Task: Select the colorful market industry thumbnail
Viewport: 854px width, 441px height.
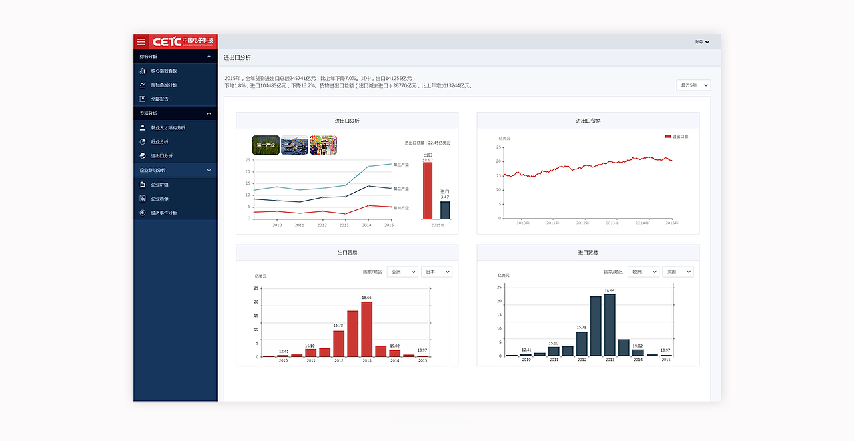Action: coord(323,145)
